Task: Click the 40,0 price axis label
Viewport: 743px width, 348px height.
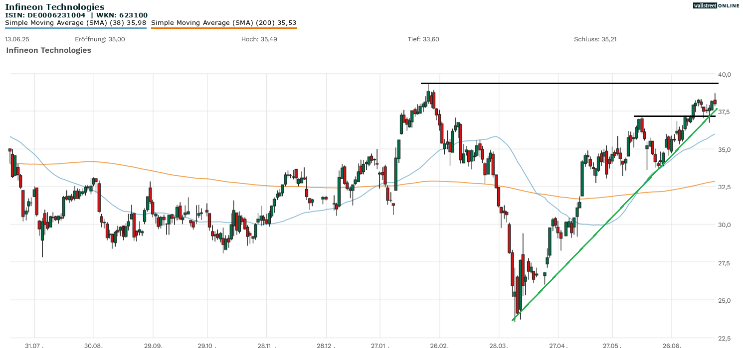Action: click(725, 75)
